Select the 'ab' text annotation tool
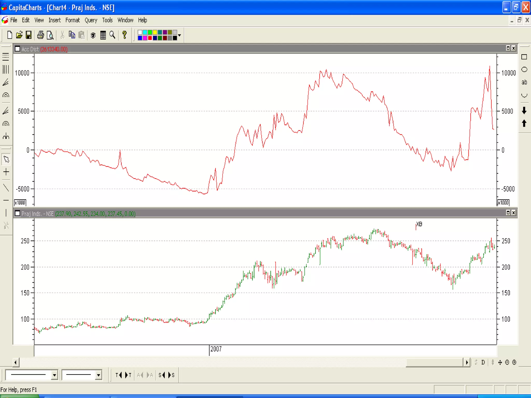This screenshot has height=398, width=531. (524, 82)
